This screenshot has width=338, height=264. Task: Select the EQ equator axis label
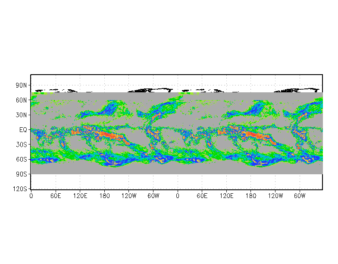pyautogui.click(x=23, y=130)
